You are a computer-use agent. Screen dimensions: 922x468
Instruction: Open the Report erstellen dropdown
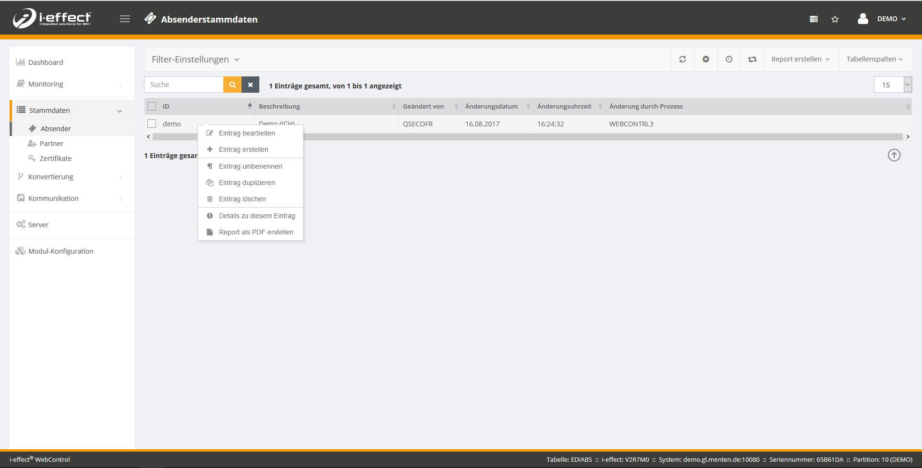coord(800,59)
